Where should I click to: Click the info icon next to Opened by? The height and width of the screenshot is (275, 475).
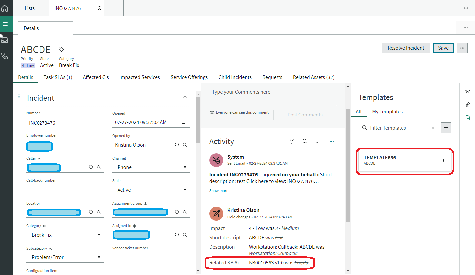(x=177, y=145)
